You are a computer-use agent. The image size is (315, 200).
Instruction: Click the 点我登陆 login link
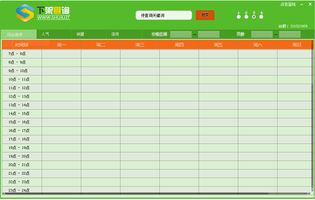288,4
